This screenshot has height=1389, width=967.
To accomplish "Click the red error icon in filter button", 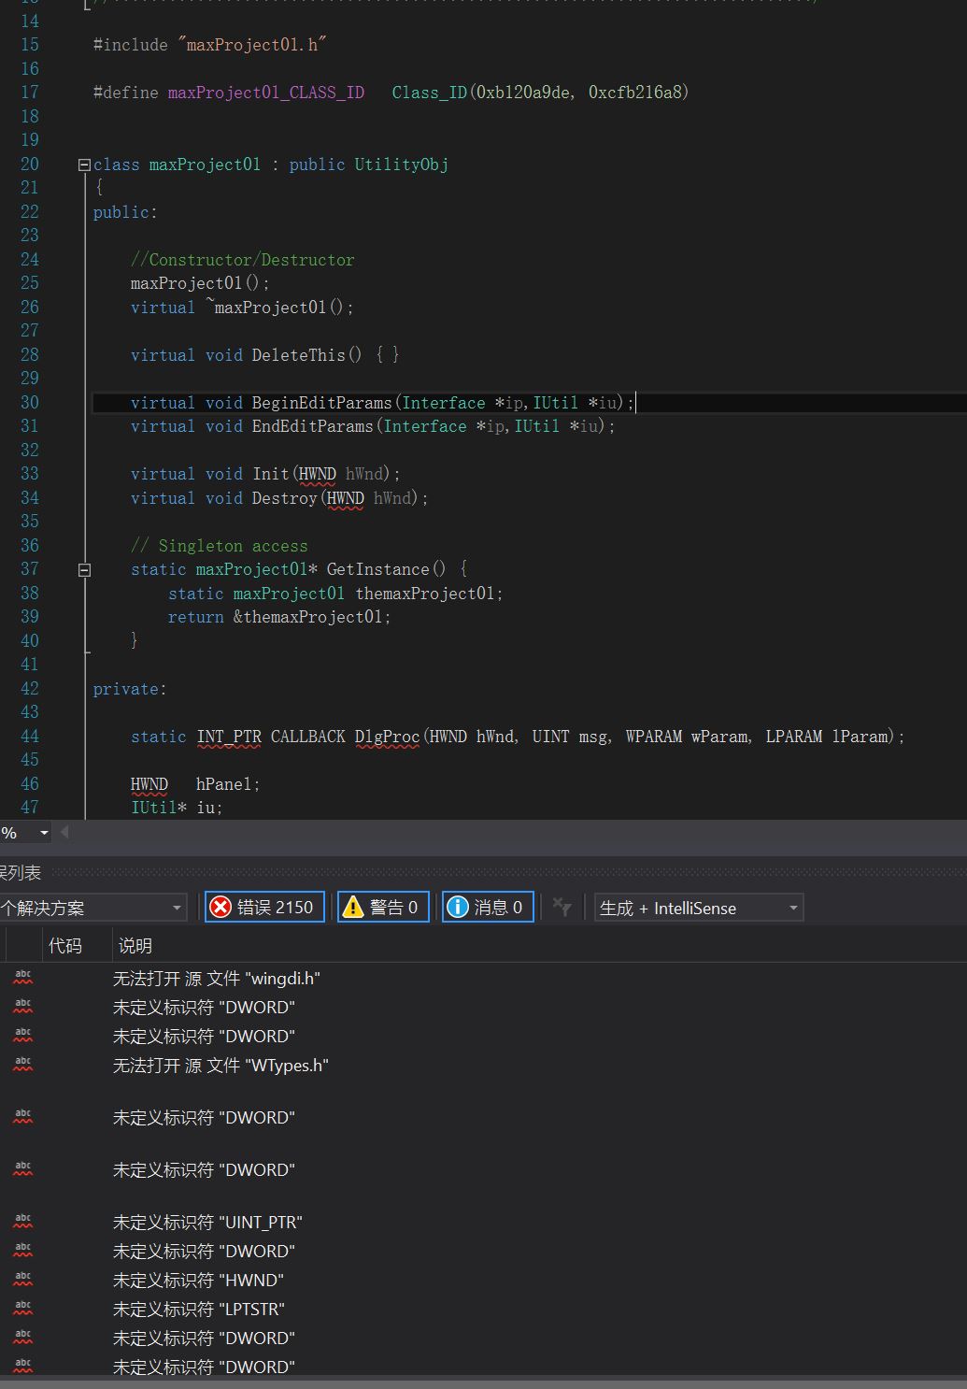I will point(220,907).
